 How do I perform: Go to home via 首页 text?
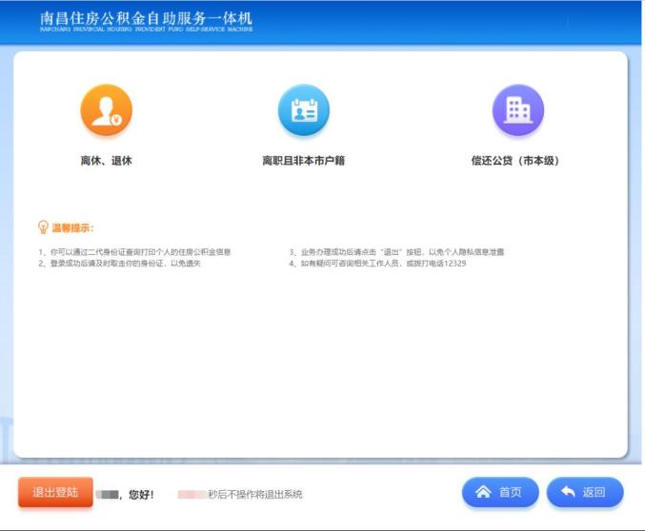(x=511, y=492)
